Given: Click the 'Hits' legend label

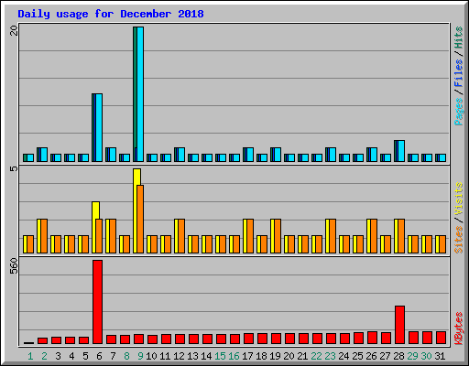Looking at the screenshot, I should [458, 38].
